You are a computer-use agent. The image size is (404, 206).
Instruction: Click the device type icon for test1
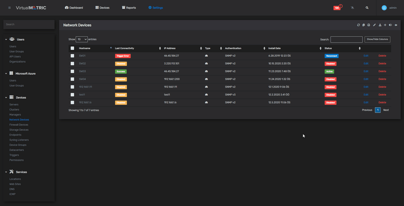(x=206, y=95)
